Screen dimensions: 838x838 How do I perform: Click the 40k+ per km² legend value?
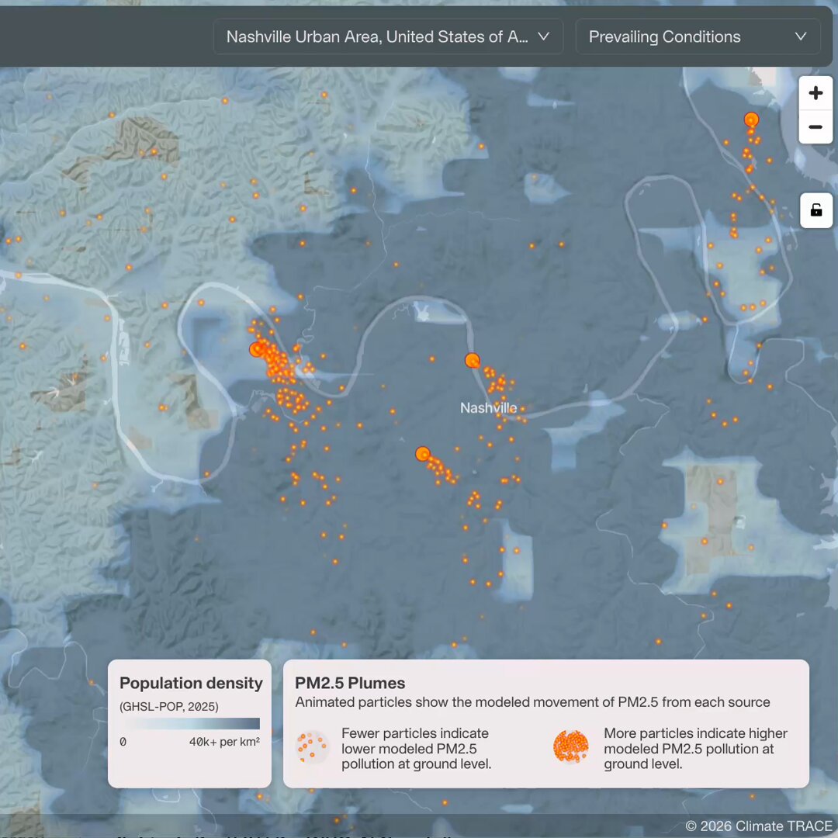tap(224, 742)
